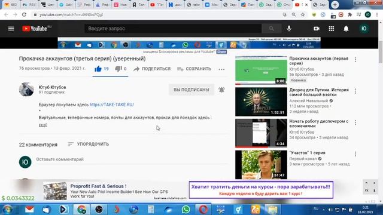383x215 pixels.
Task: Open the Дворец для Путина title link
Action: tap(319, 92)
